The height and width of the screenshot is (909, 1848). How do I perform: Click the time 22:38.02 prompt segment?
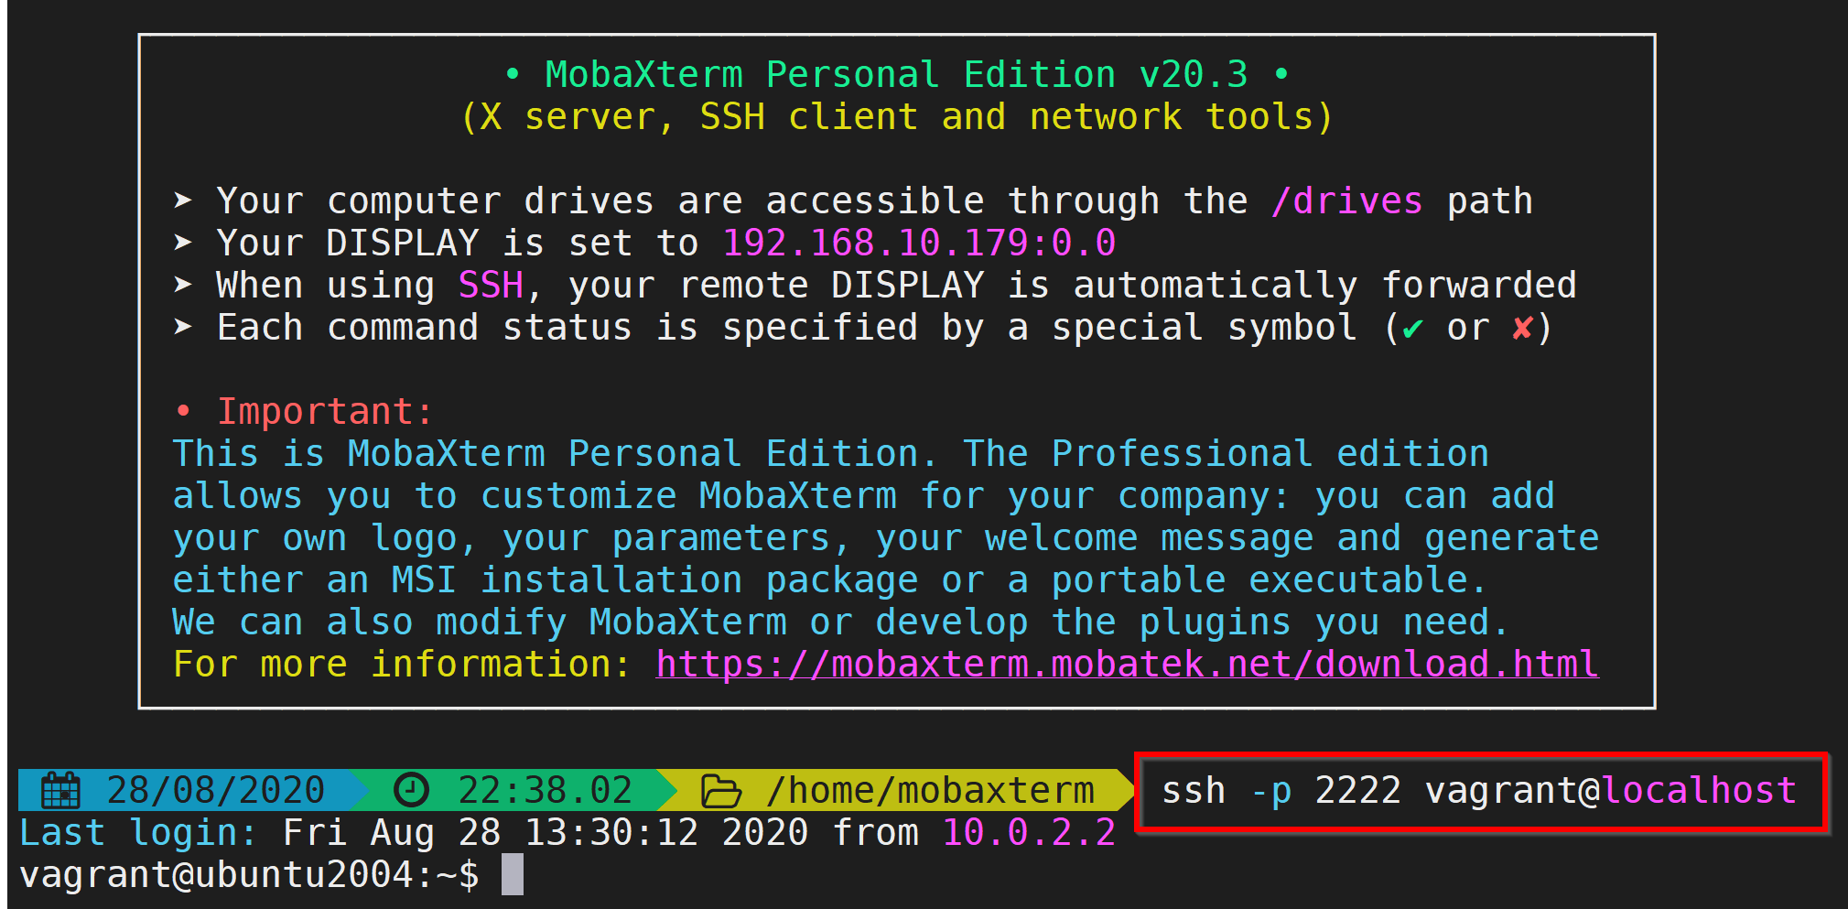545,790
